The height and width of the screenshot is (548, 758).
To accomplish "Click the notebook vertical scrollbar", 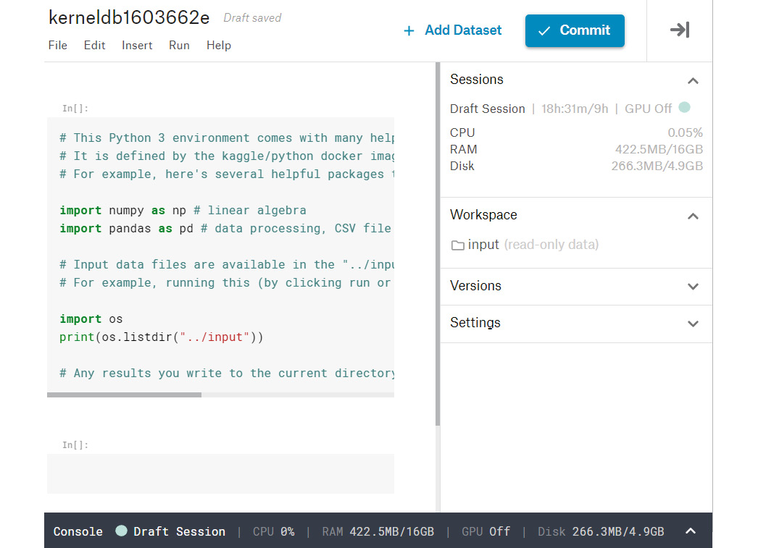I will pos(438,244).
